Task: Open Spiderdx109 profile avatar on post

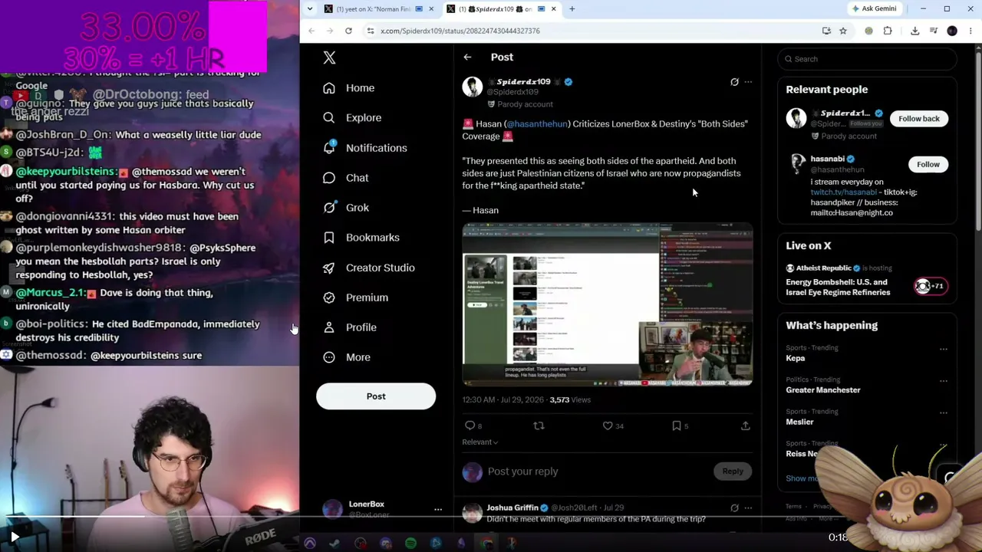Action: pyautogui.click(x=473, y=87)
